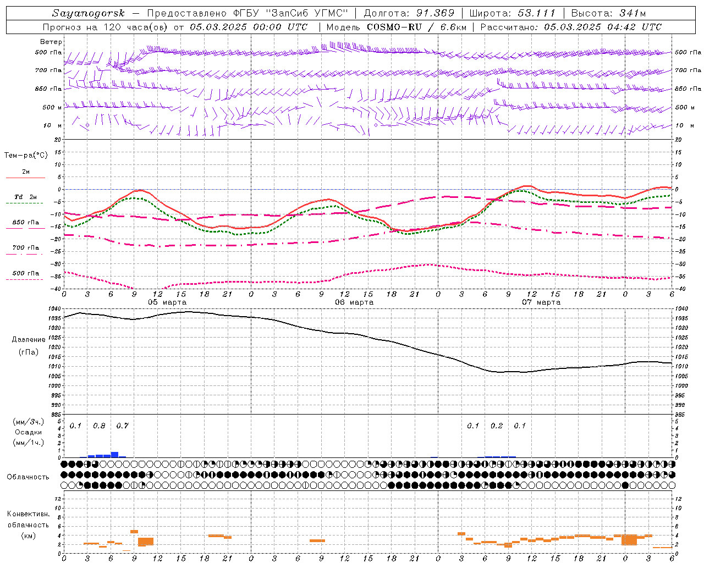Viewport: 704px width, 563px height.
Task: Click the 'Широта: 53.111' header field
Action: [513, 13]
